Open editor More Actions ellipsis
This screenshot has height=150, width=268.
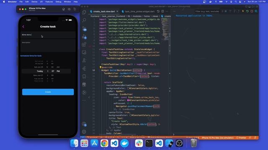[x=167, y=11]
